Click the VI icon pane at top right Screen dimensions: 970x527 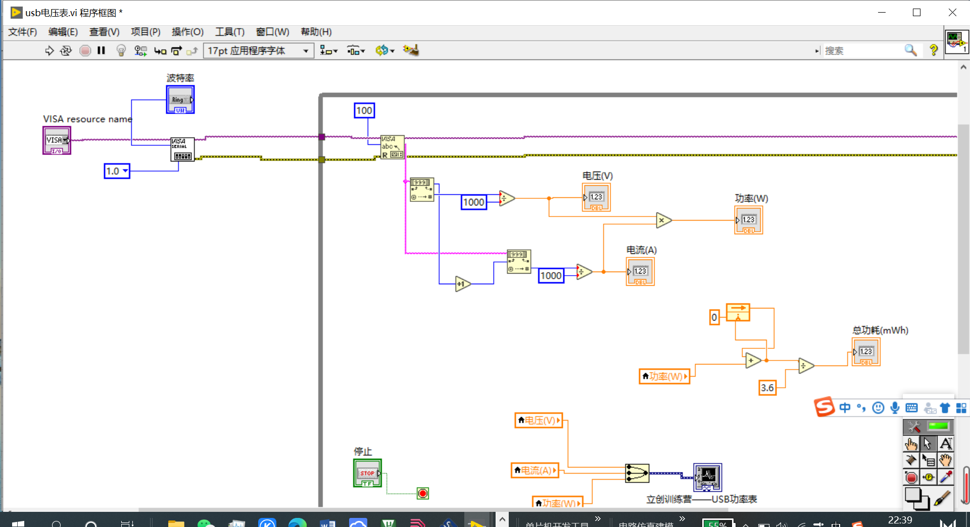[957, 41]
